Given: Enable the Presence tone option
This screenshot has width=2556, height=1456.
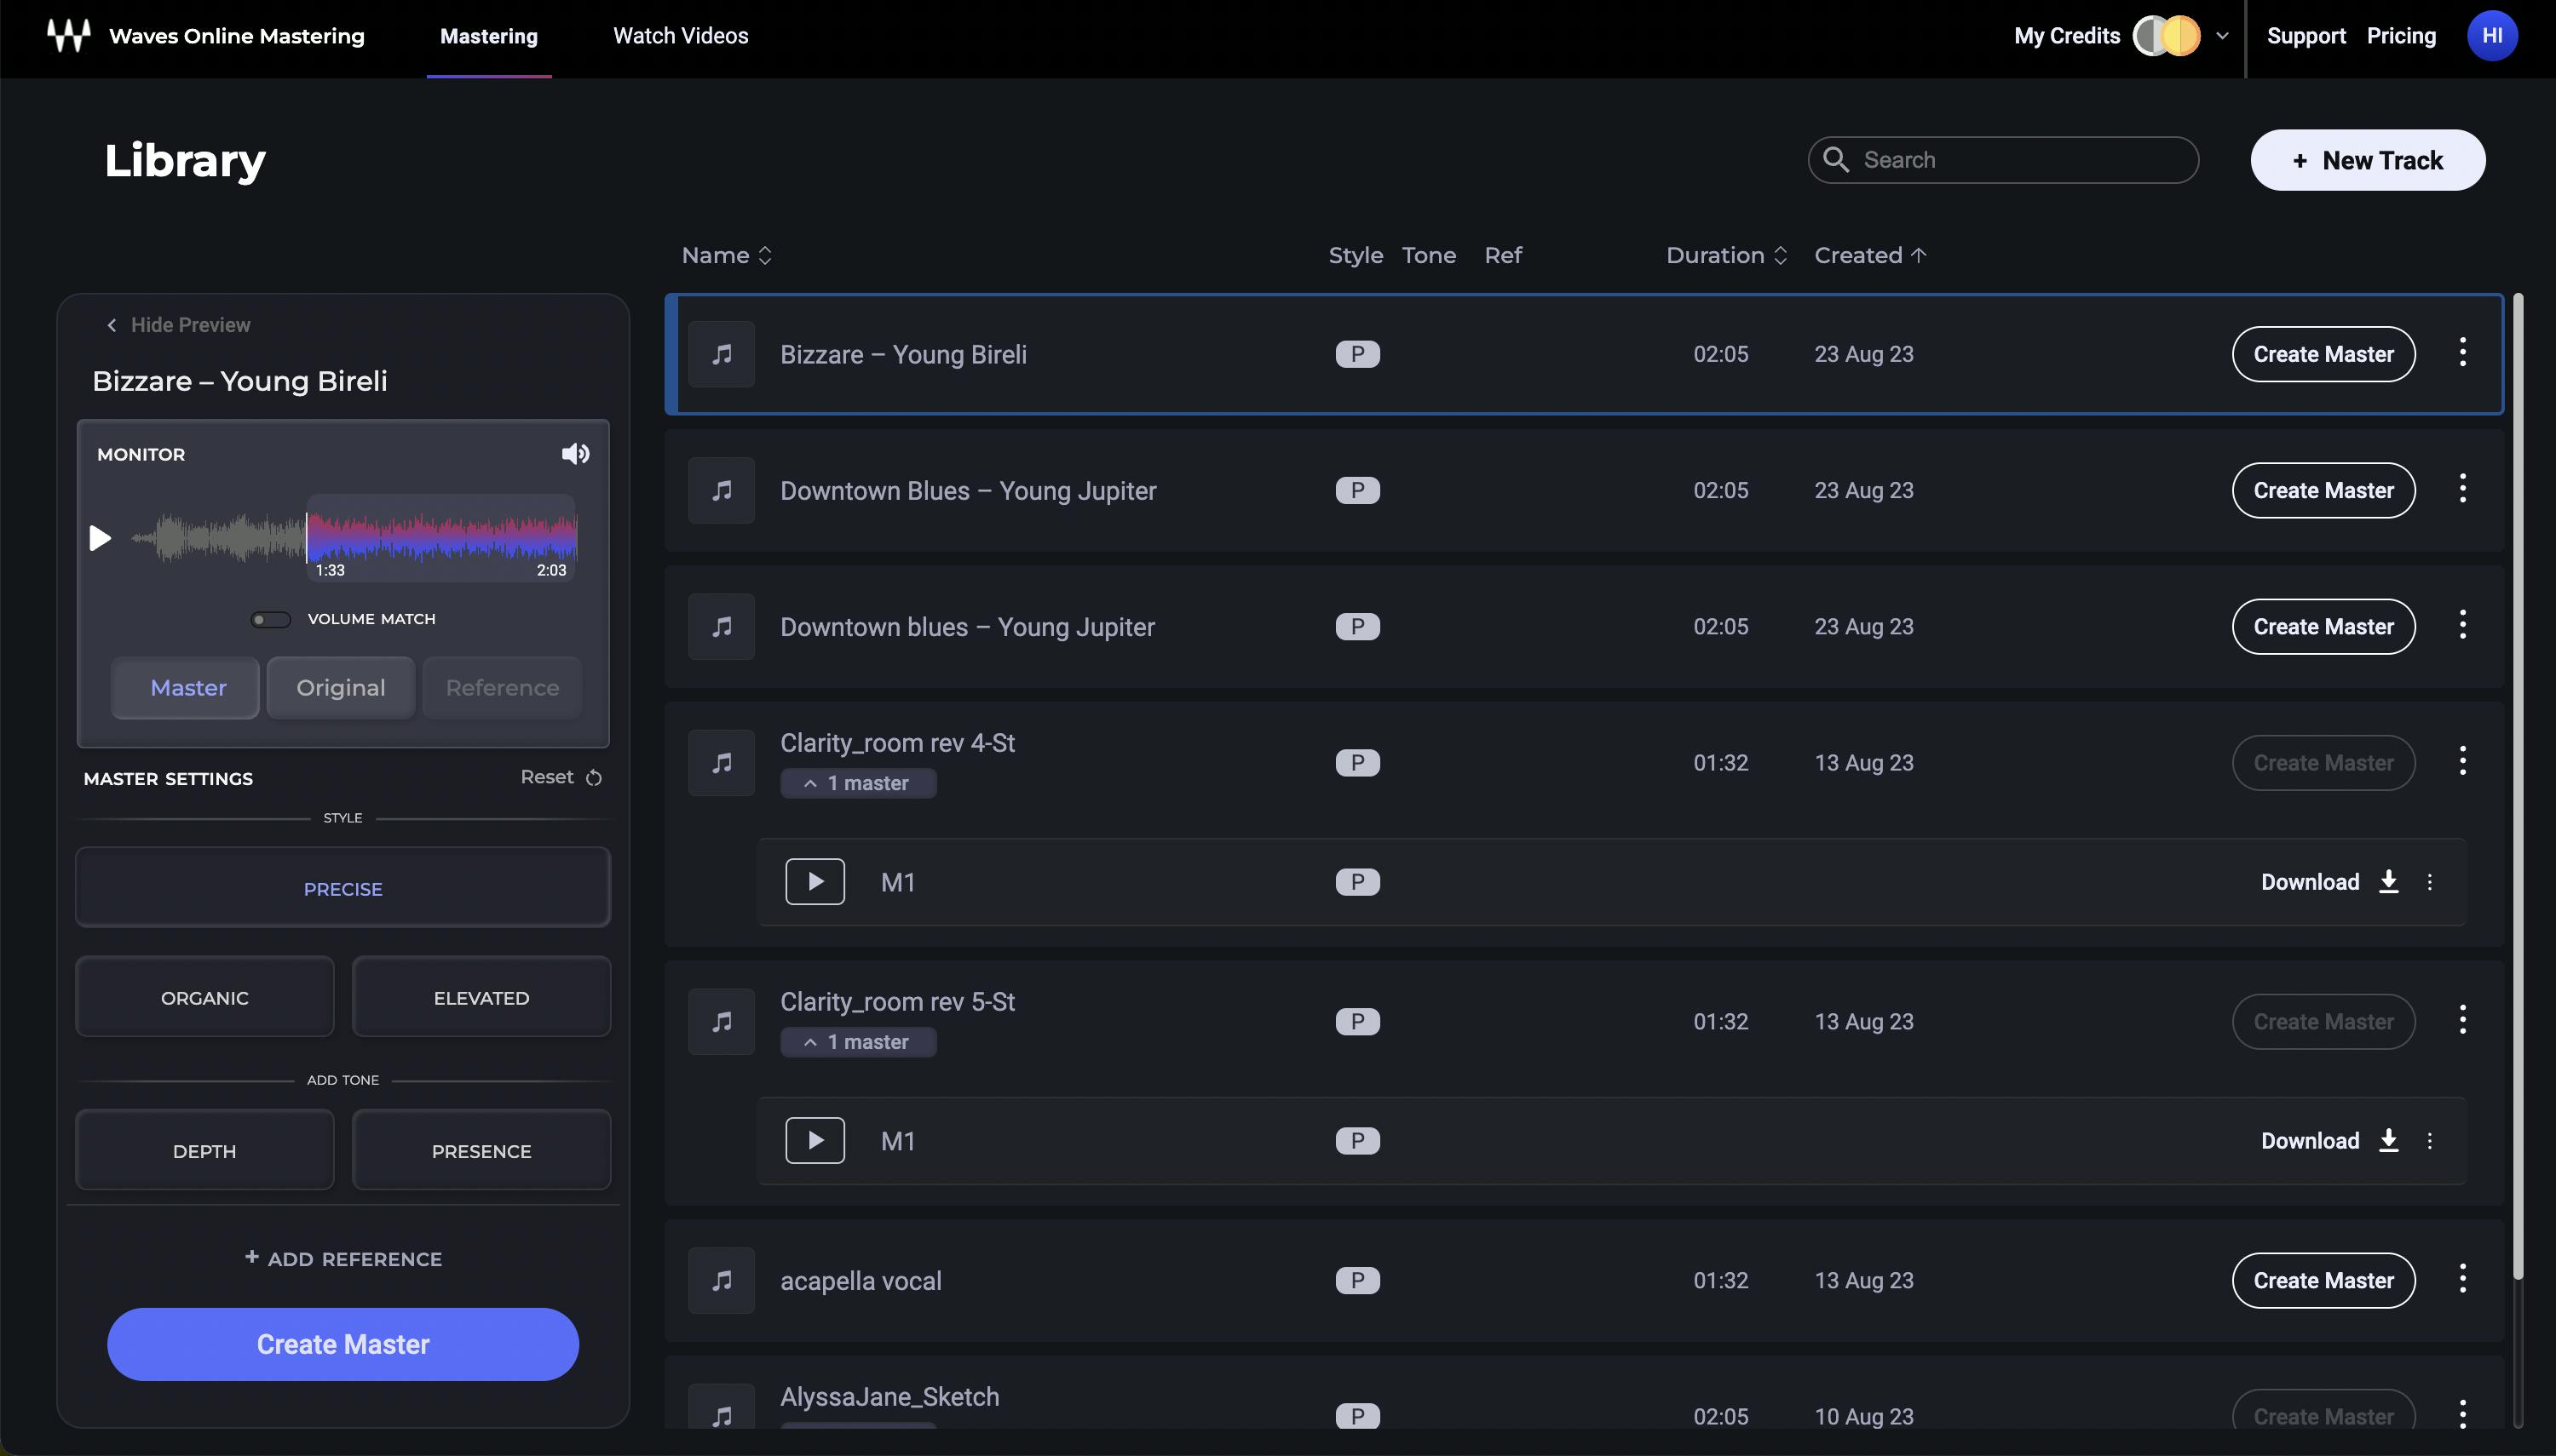Looking at the screenshot, I should tap(481, 1150).
